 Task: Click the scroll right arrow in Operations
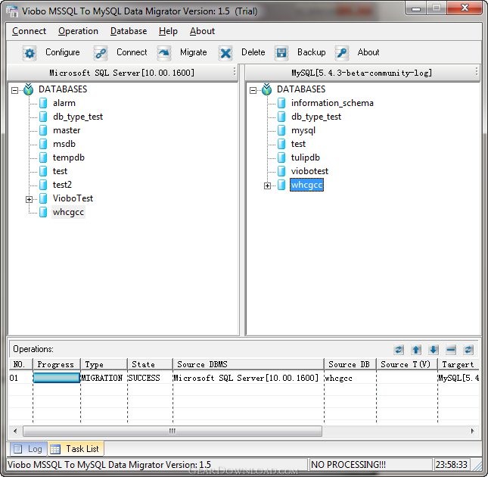coord(472,432)
